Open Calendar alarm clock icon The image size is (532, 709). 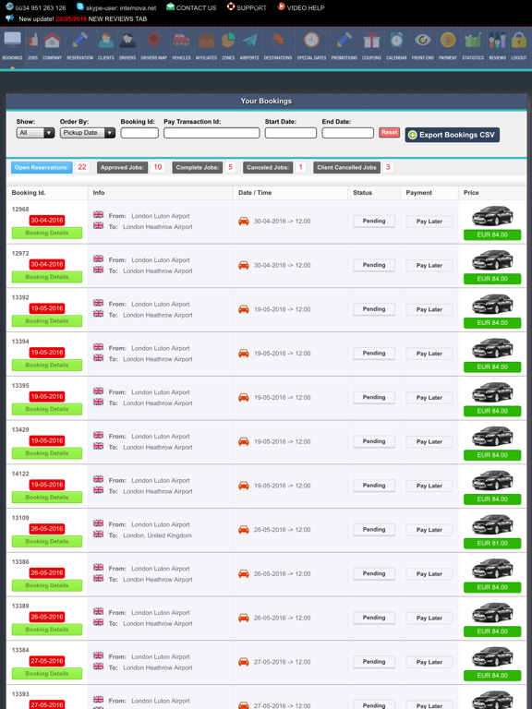[x=397, y=41]
